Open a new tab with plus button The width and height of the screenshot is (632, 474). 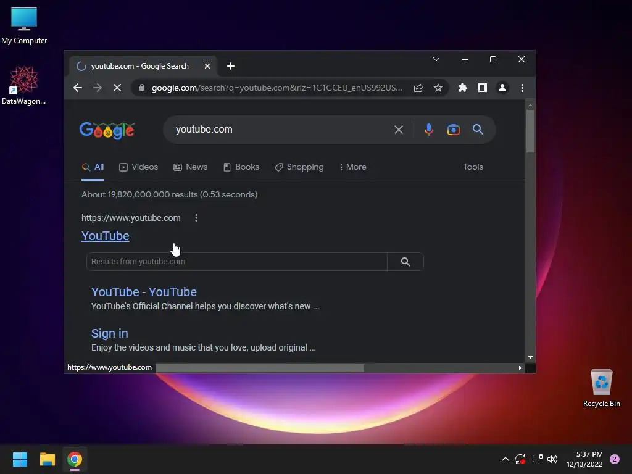tap(231, 66)
